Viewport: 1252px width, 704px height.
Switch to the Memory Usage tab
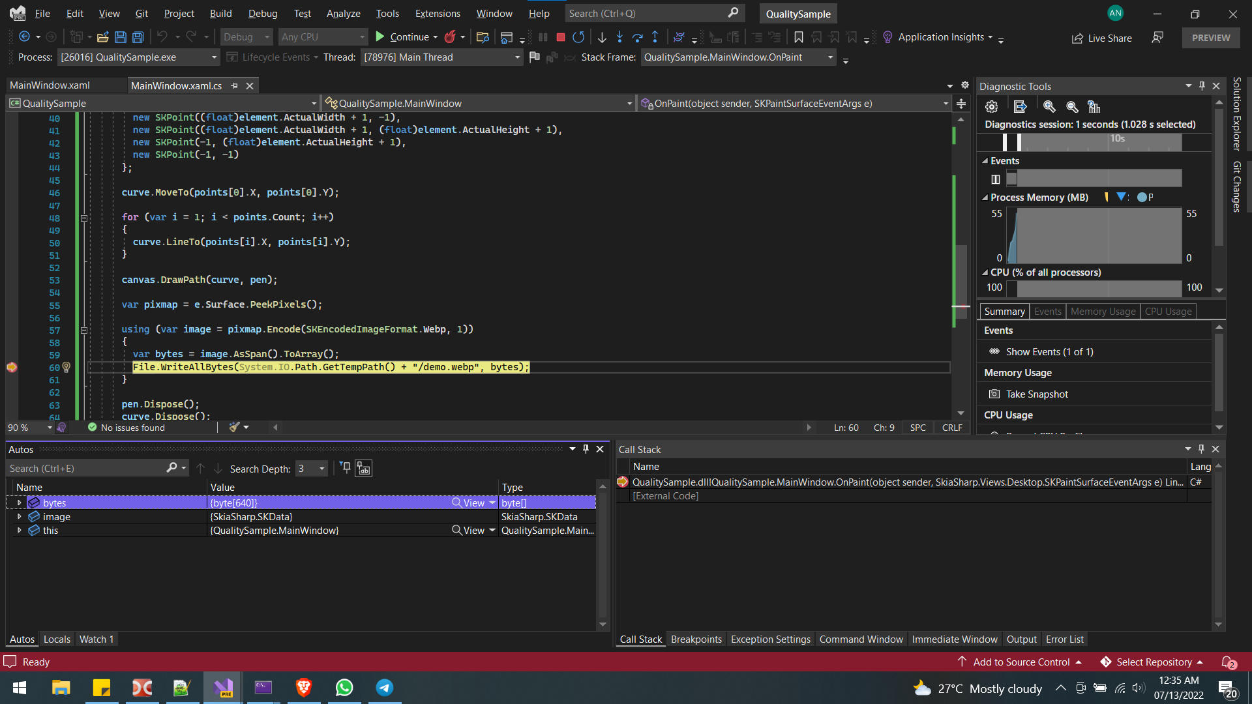pyautogui.click(x=1102, y=311)
